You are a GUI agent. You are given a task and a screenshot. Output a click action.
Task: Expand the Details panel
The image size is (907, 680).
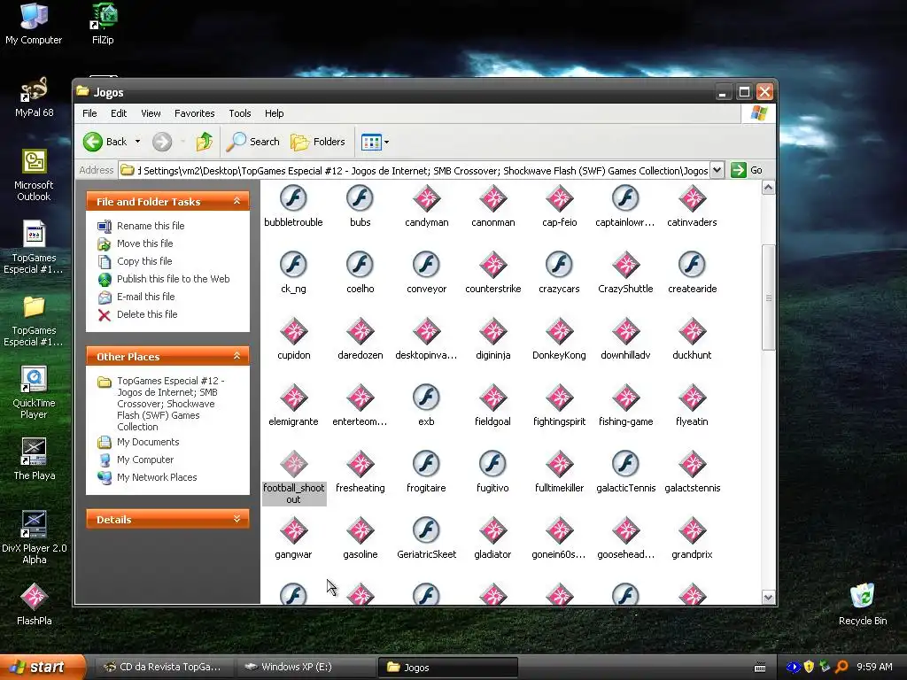pyautogui.click(x=237, y=519)
